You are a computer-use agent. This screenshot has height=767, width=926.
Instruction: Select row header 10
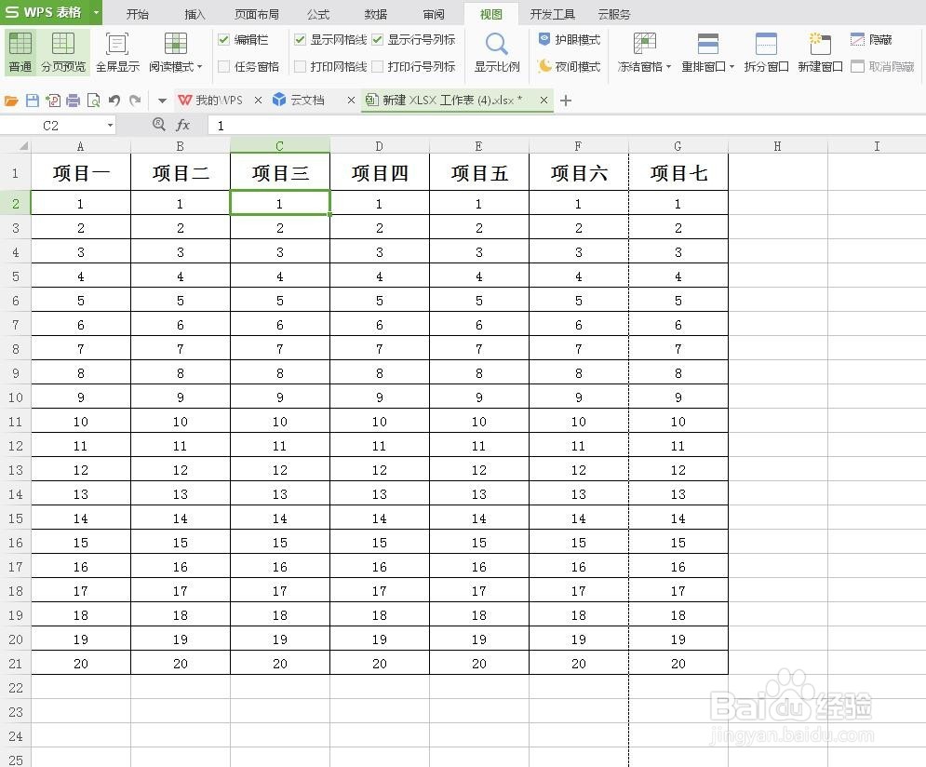[x=16, y=397]
